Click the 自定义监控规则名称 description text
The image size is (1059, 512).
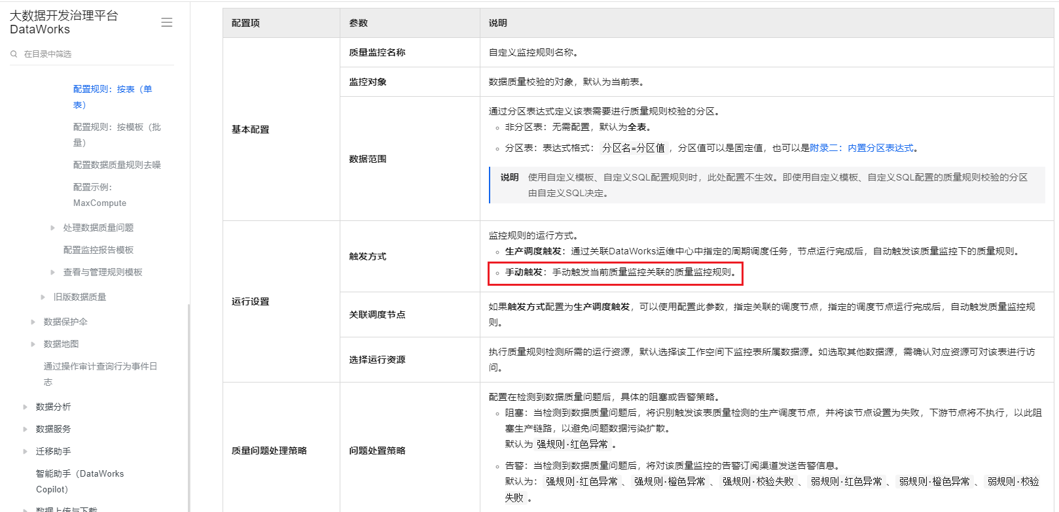pyautogui.click(x=533, y=52)
